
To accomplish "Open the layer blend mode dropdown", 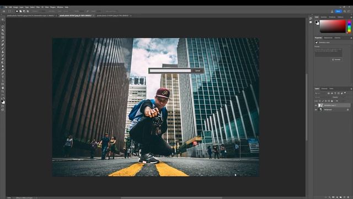I will click(323, 97).
